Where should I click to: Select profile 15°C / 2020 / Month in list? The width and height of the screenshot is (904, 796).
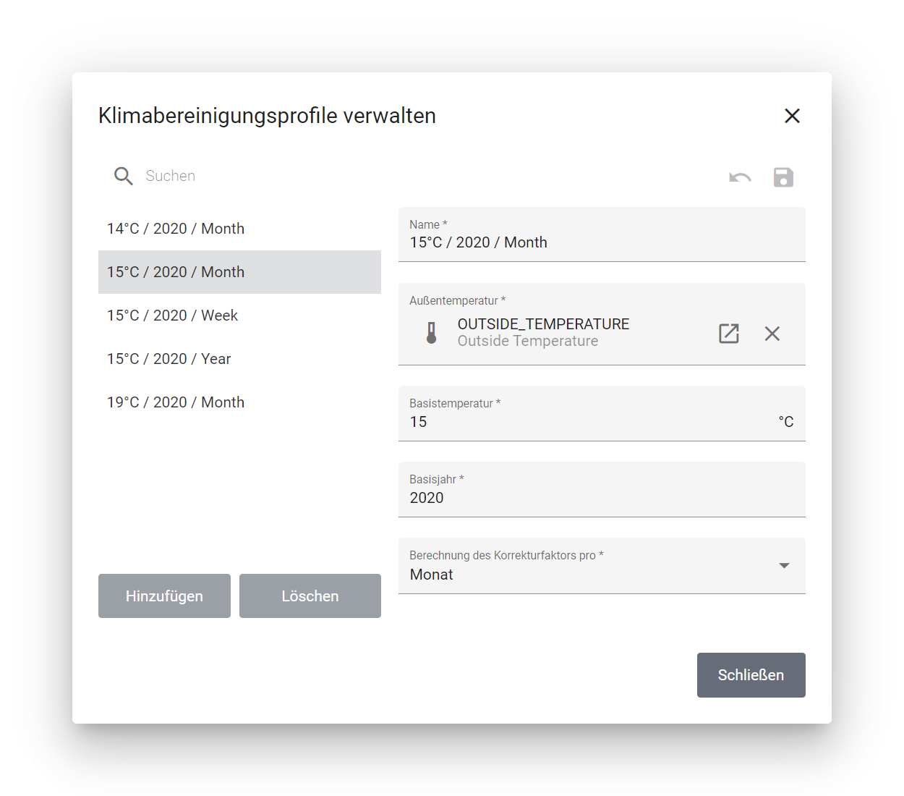click(239, 272)
